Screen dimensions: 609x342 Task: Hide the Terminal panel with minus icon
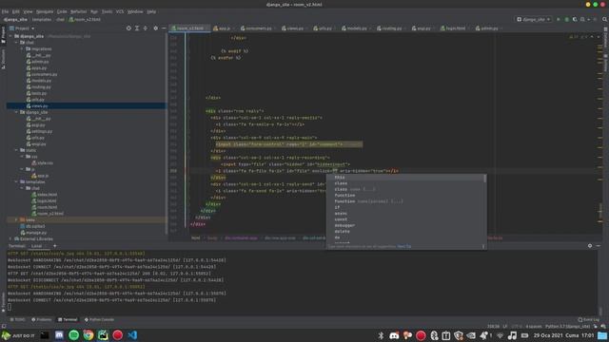599,246
